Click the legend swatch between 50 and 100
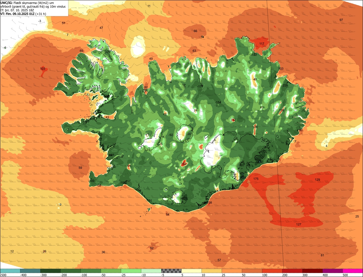The image size is (363, 277). [x=252, y=271]
